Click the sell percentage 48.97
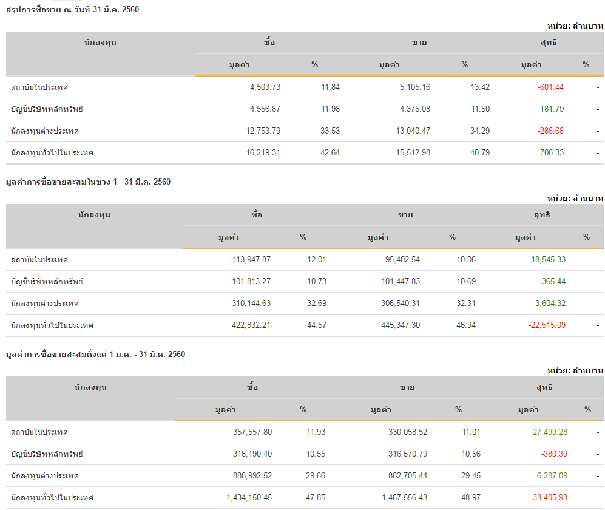The image size is (605, 510). pyautogui.click(x=471, y=497)
